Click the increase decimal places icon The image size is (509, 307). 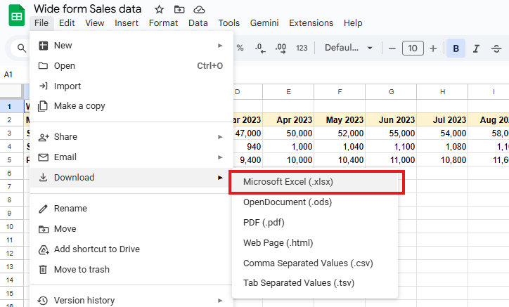click(281, 48)
